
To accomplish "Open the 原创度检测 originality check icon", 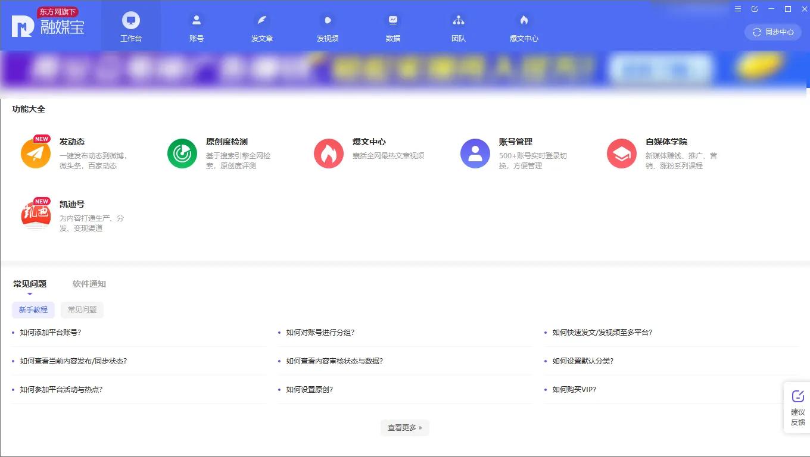I will coord(182,153).
